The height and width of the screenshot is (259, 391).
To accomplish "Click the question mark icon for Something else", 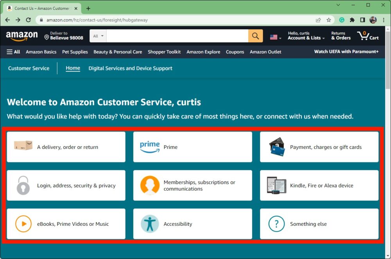I will pos(276,223).
